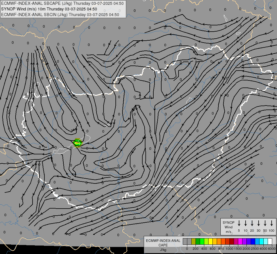
Task: Click the wind arrow above the 20 label
Action: tap(252, 223)
